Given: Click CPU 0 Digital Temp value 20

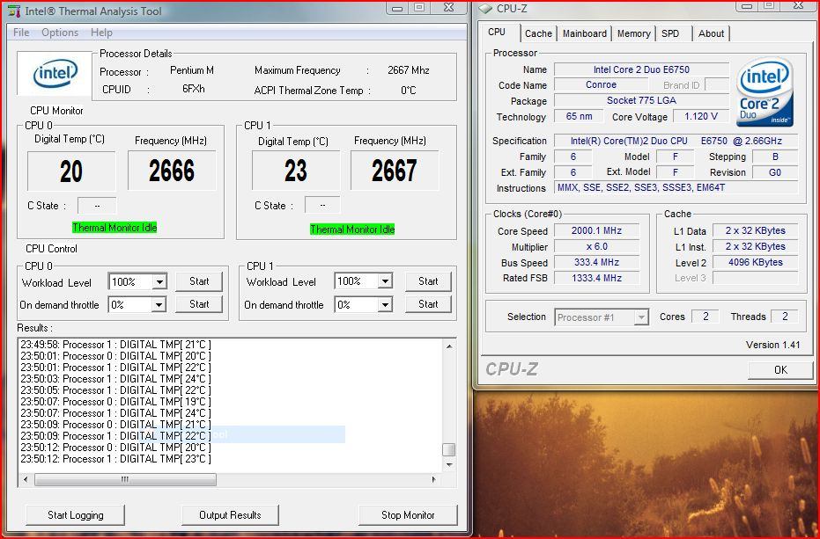Looking at the screenshot, I should pos(71,171).
